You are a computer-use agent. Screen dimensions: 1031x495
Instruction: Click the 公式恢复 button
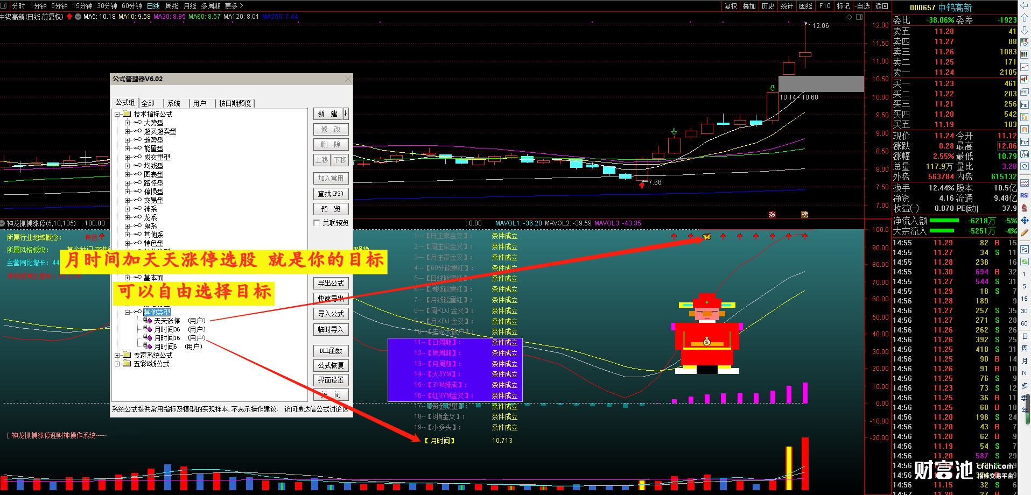331,365
